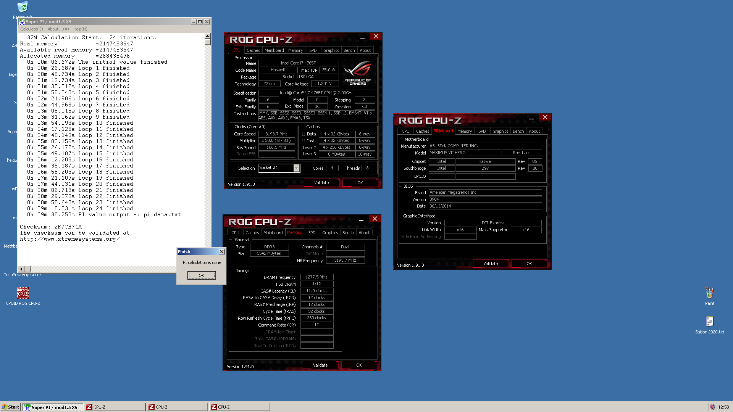The height and width of the screenshot is (412, 733).
Task: Open the Help menu in Super PI
Action: click(x=80, y=29)
